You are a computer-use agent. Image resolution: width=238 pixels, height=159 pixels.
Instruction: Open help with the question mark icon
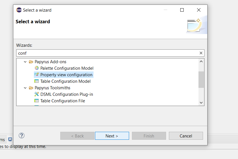pos(22,135)
